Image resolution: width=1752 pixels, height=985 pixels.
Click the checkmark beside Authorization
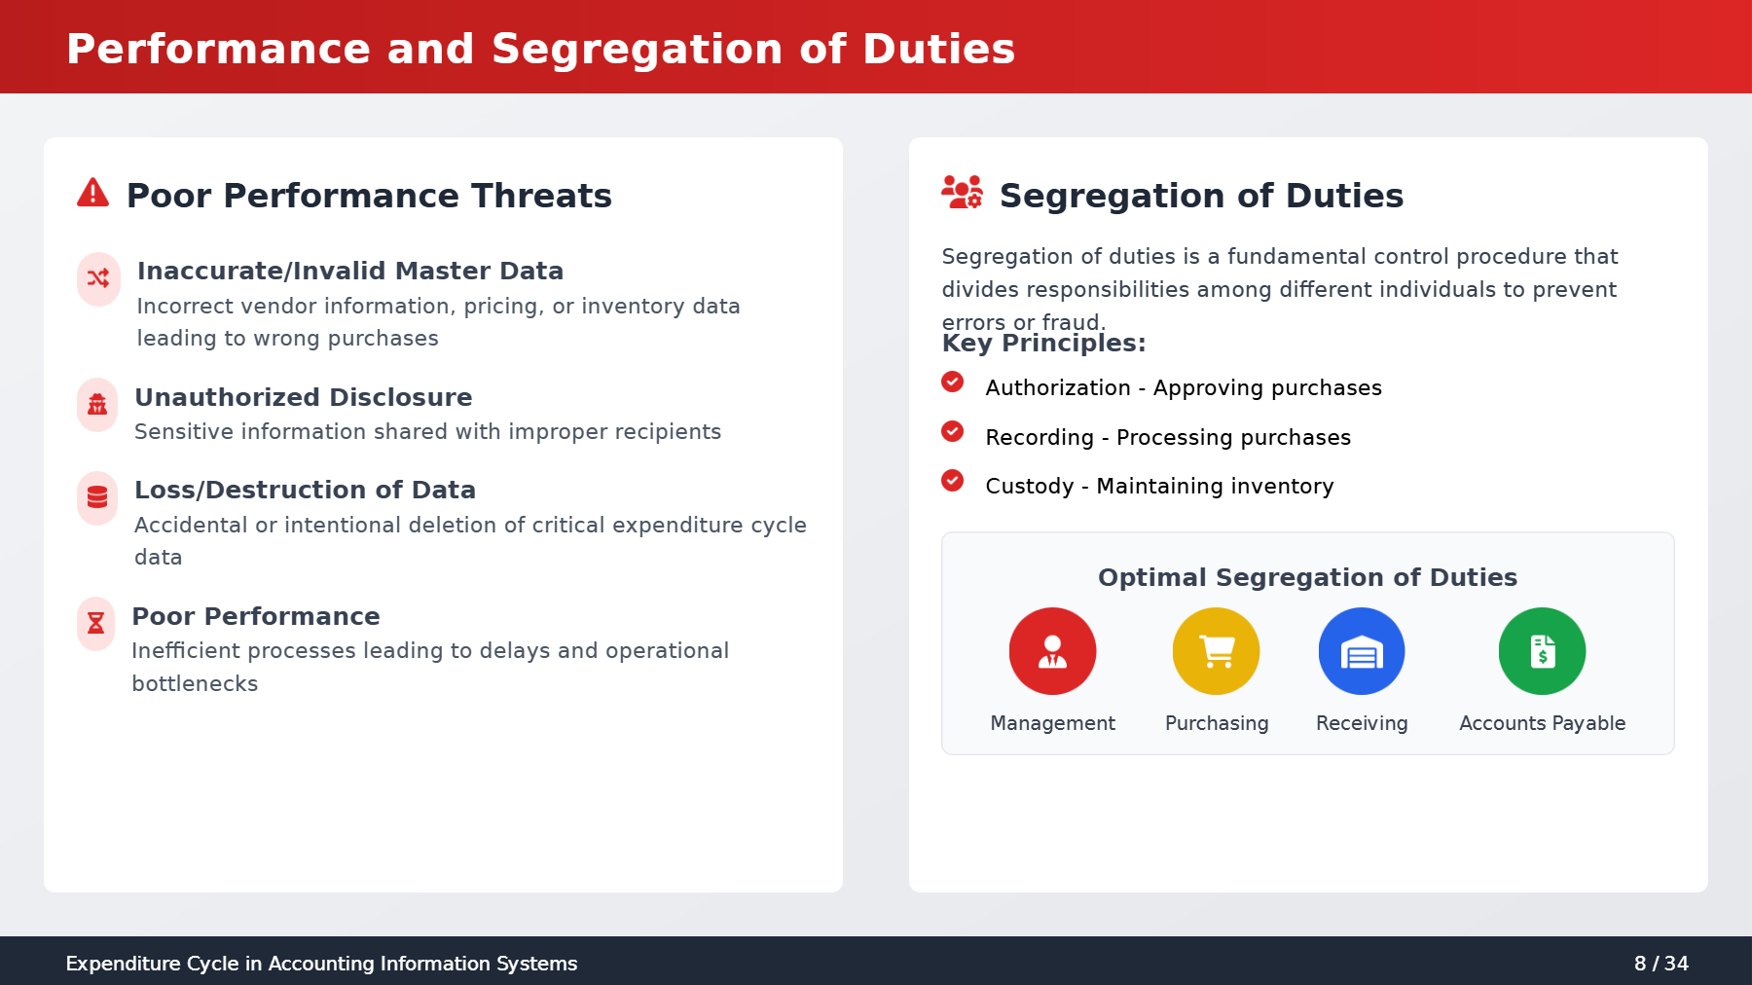[x=953, y=382]
